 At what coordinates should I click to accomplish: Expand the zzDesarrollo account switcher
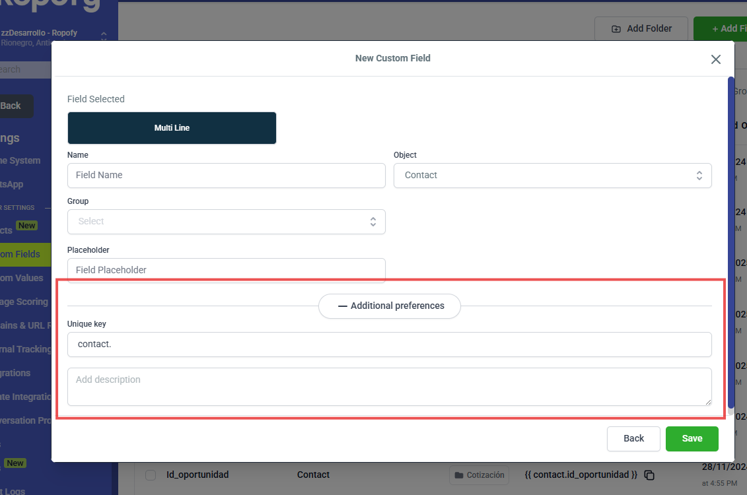(x=103, y=37)
